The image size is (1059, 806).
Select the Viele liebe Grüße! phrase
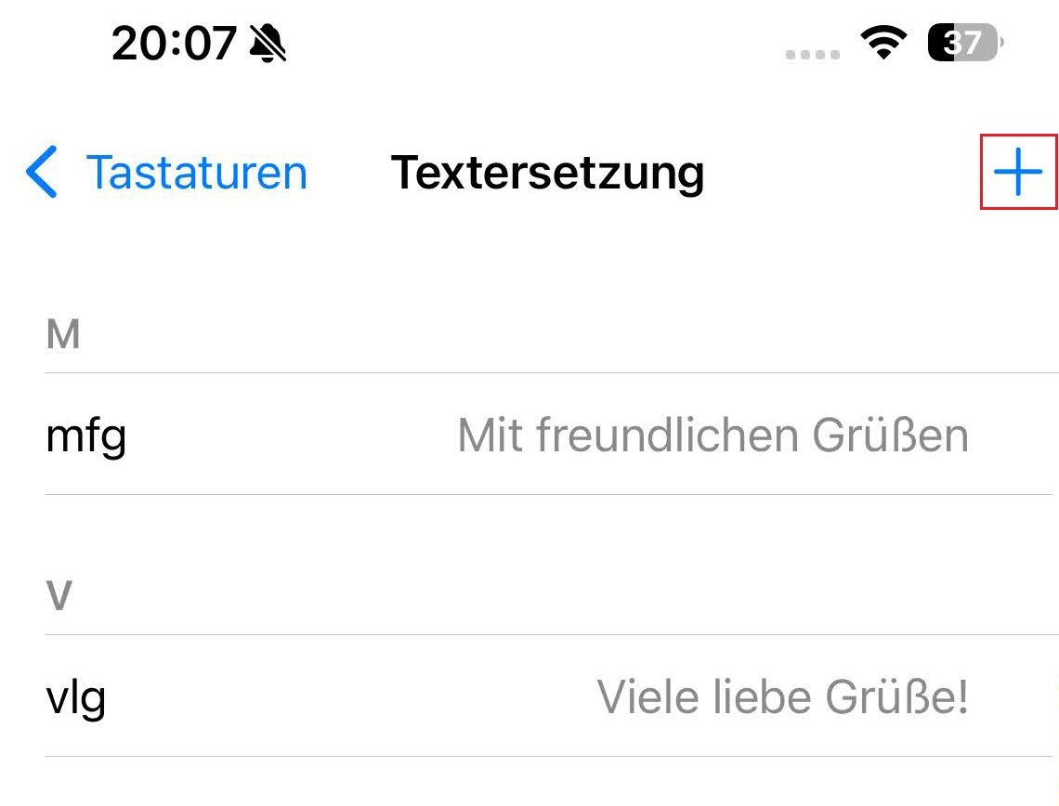click(x=785, y=696)
